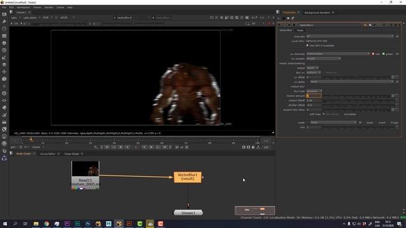The width and height of the screenshot is (406, 228).
Task: Open the mask channel dropdown
Action: pos(333,122)
